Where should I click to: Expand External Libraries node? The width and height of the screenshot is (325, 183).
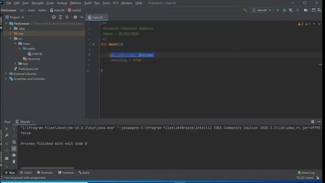pyautogui.click(x=6, y=74)
